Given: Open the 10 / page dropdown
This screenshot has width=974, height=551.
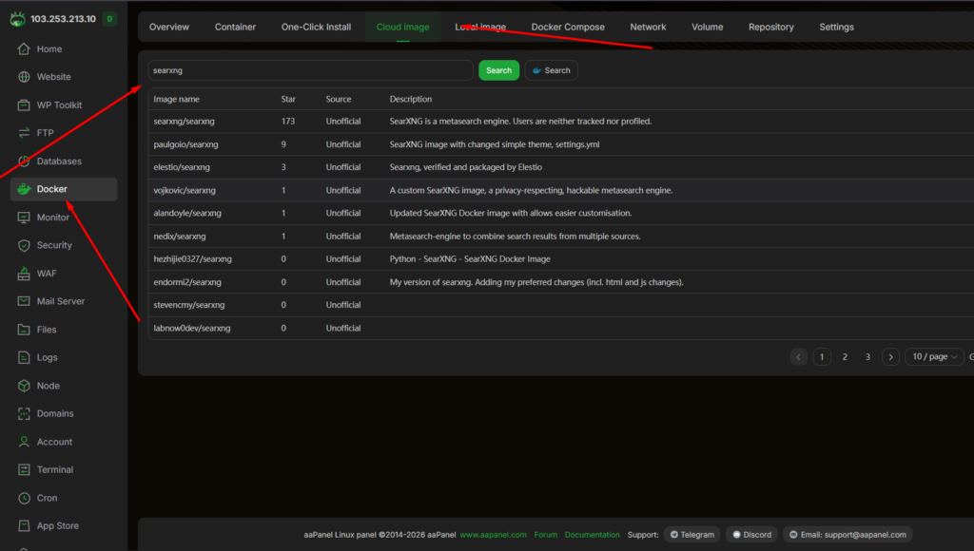Looking at the screenshot, I should point(934,357).
